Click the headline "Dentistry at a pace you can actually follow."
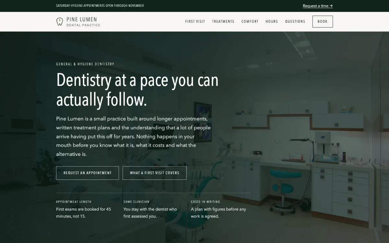This screenshot has height=243, width=389. click(x=137, y=90)
